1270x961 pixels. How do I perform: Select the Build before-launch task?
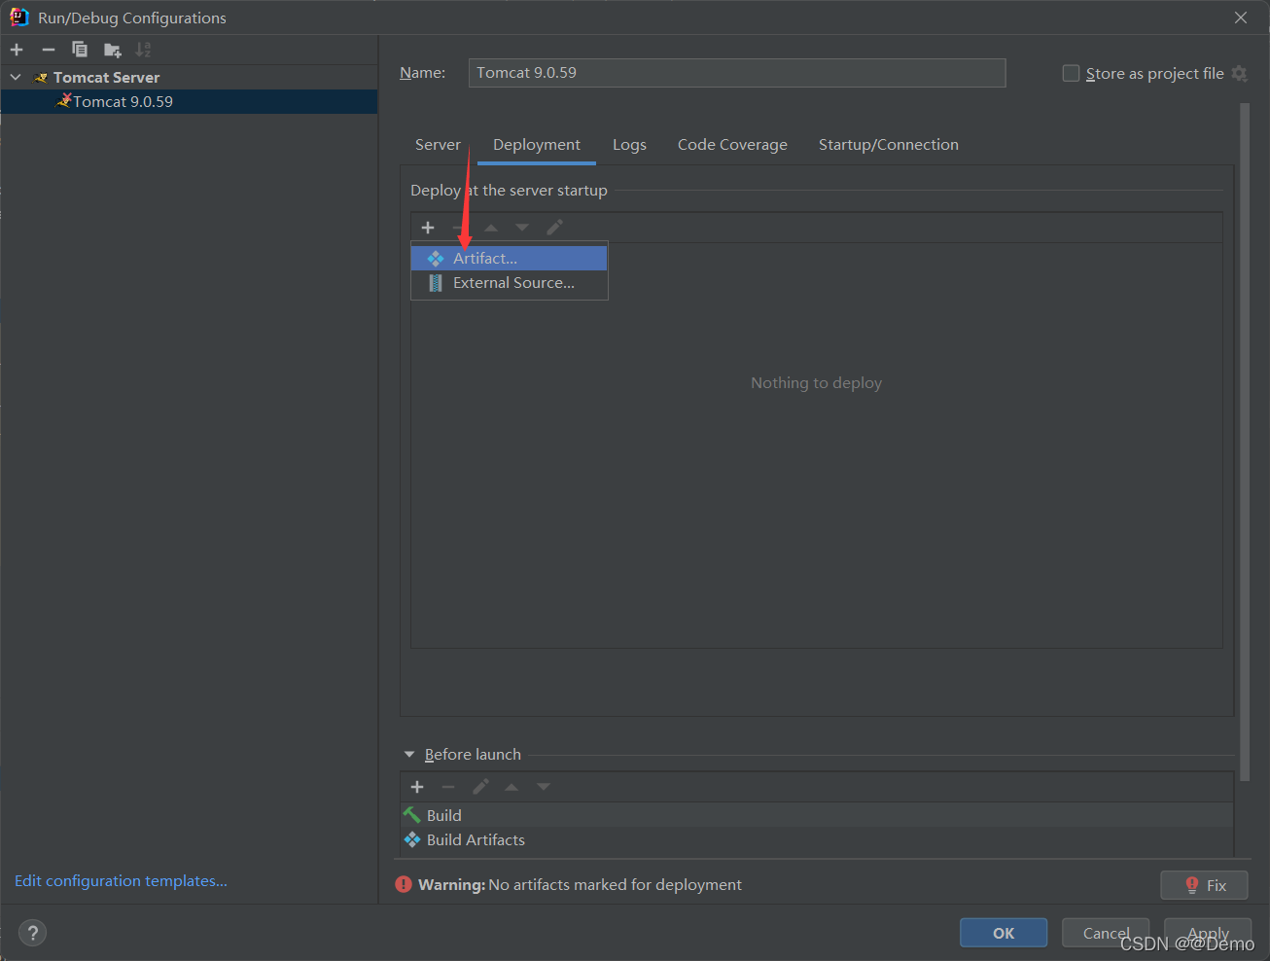[x=817, y=815]
